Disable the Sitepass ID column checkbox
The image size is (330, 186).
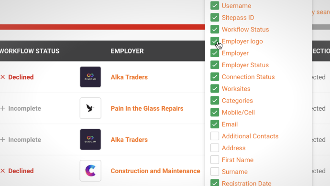tap(215, 18)
